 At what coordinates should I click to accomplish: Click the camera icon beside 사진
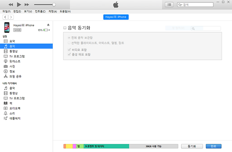[x=5, y=66]
